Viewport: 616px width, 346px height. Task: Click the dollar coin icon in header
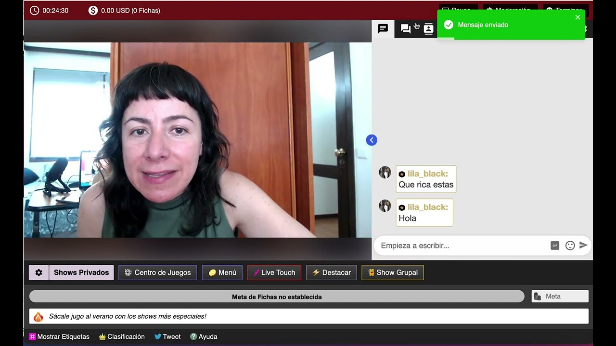coord(93,11)
